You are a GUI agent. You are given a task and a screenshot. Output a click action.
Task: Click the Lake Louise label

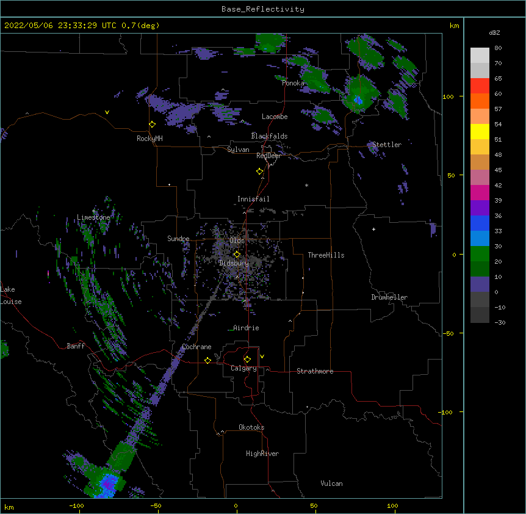tap(11, 295)
